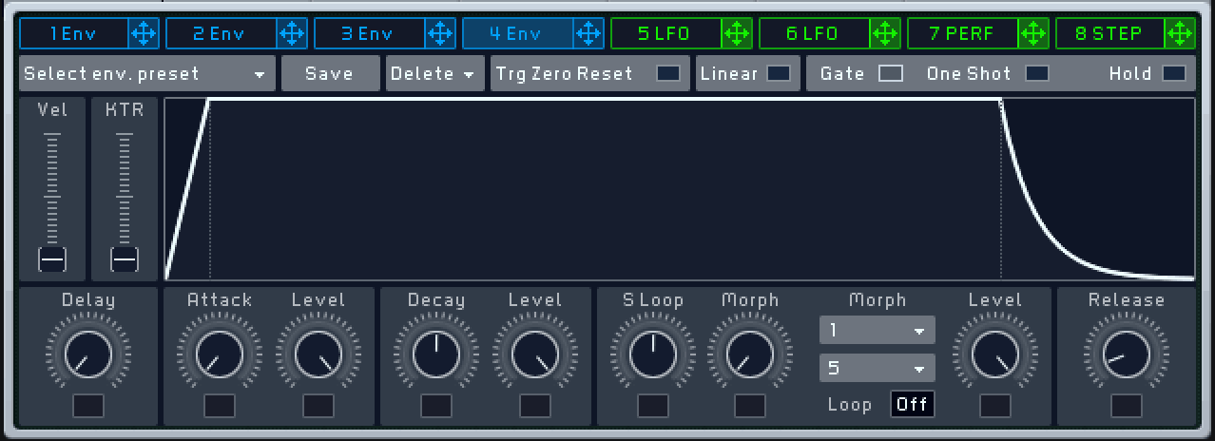Click the modulation slot under Morph knob
The image size is (1215, 441).
coord(750,406)
